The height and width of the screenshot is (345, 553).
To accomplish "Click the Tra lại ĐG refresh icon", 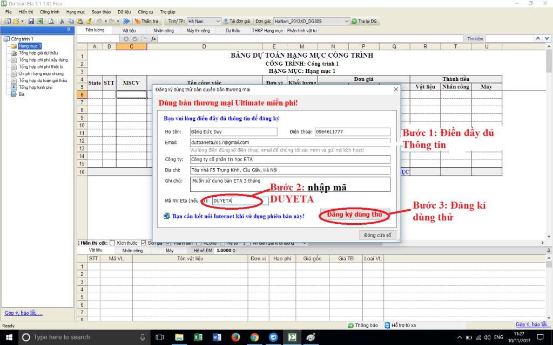I will click(354, 21).
